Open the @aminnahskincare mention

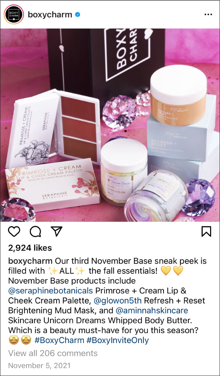point(152,310)
